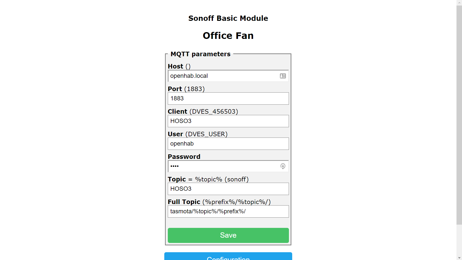Click the Sonoff Basic Module title
The width and height of the screenshot is (462, 260).
coord(228,18)
